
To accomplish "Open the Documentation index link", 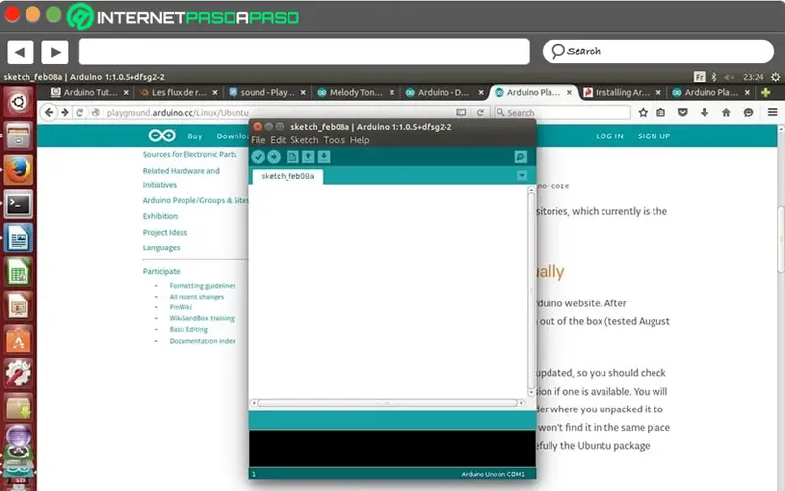I will tap(202, 341).
